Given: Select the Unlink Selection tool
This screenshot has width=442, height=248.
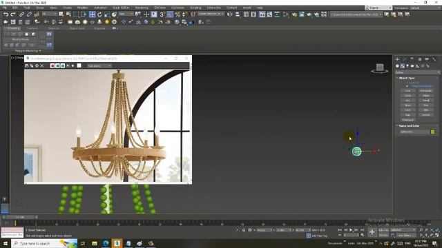Looking at the screenshot, I should (x=29, y=14).
